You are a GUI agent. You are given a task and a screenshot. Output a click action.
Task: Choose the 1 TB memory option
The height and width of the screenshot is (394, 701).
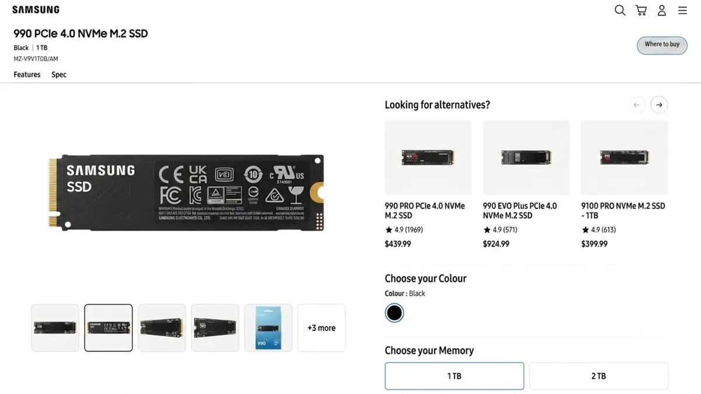click(454, 376)
